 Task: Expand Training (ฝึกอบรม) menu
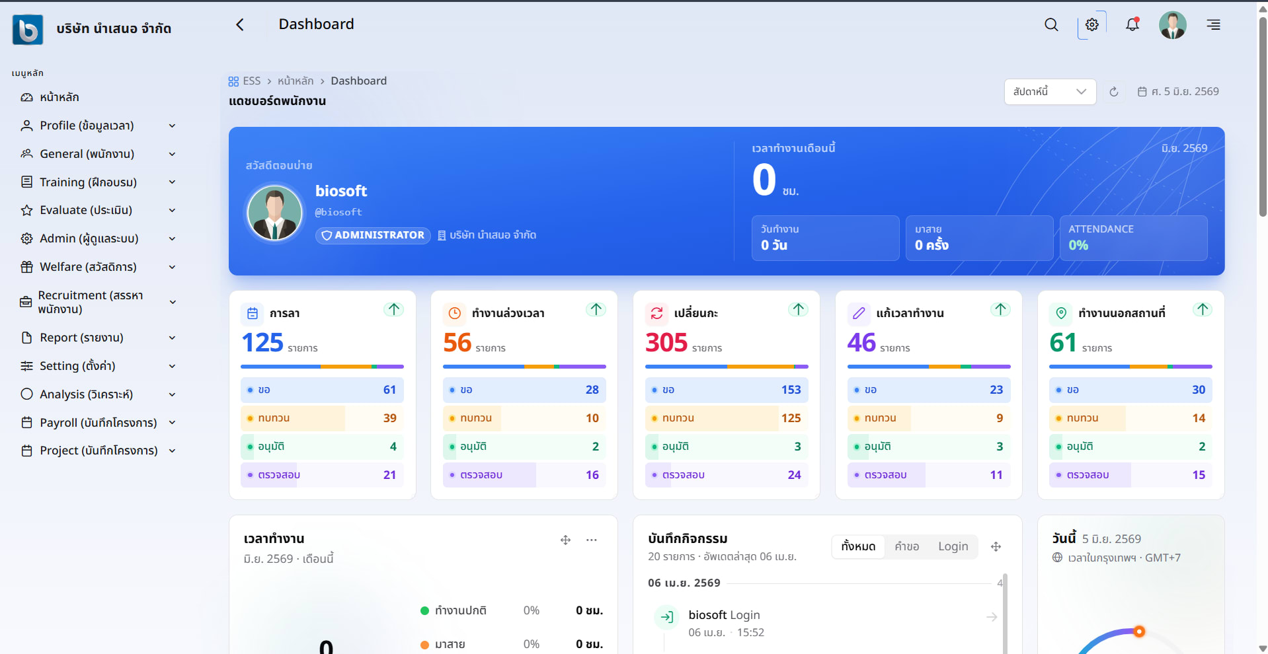tap(99, 182)
